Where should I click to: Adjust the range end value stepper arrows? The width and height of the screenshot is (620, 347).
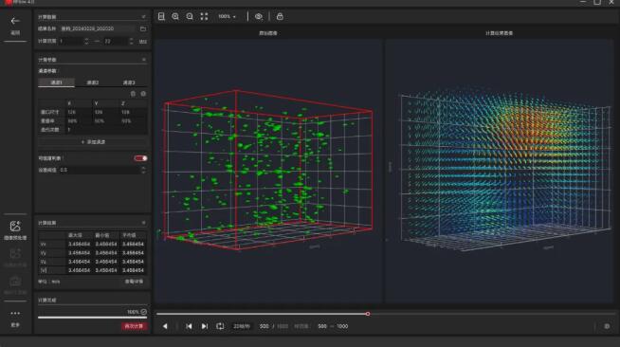click(131, 41)
